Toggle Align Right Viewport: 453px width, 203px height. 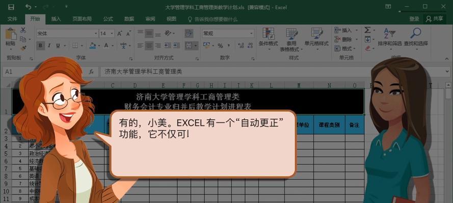[158, 46]
